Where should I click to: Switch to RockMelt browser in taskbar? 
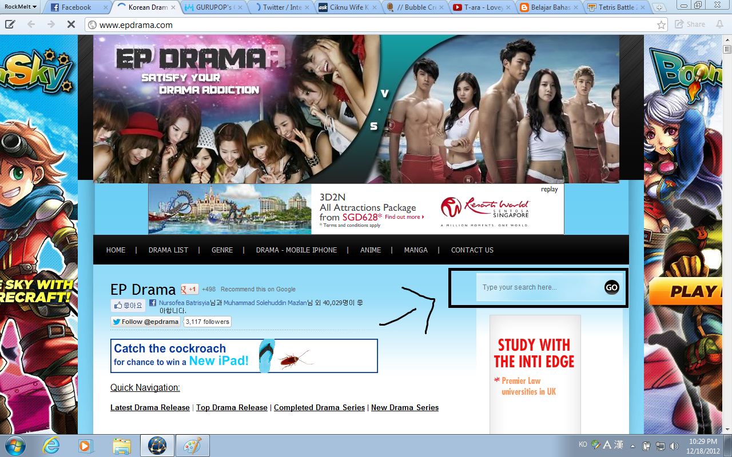coord(157,446)
